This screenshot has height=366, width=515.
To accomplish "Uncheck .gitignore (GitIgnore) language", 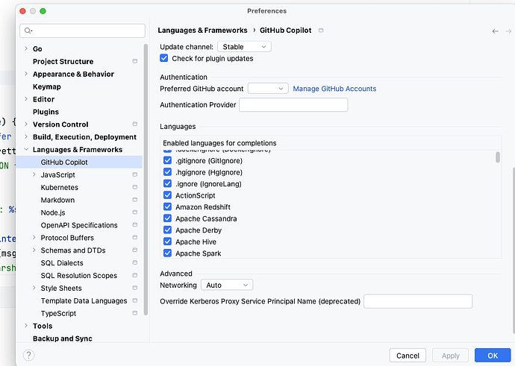I will point(167,160).
